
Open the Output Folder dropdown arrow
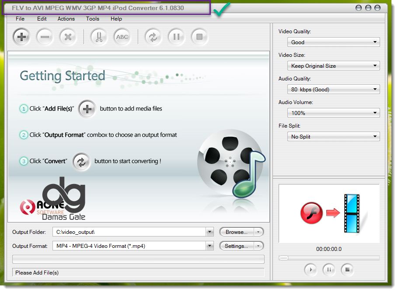tap(209, 232)
